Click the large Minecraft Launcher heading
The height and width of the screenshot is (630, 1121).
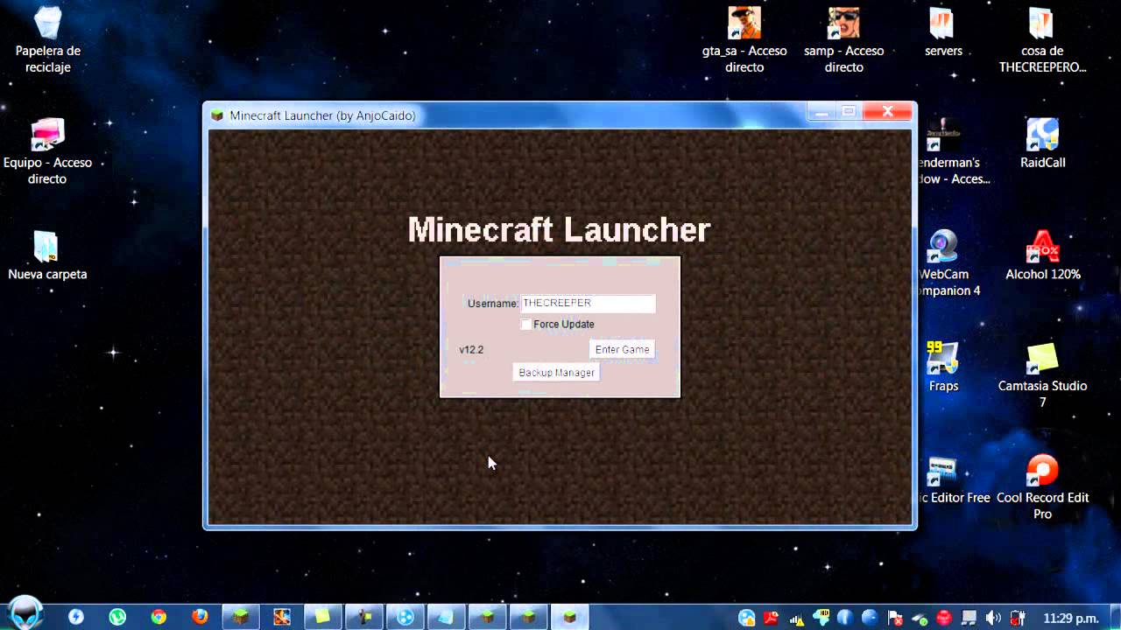[559, 230]
